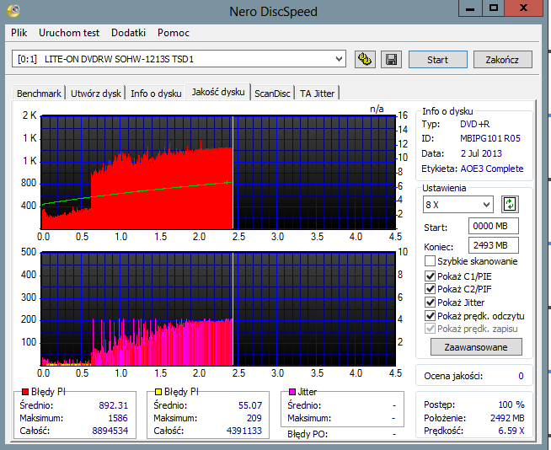Toggle Pokaż prędk. odczytu checkbox

(430, 316)
